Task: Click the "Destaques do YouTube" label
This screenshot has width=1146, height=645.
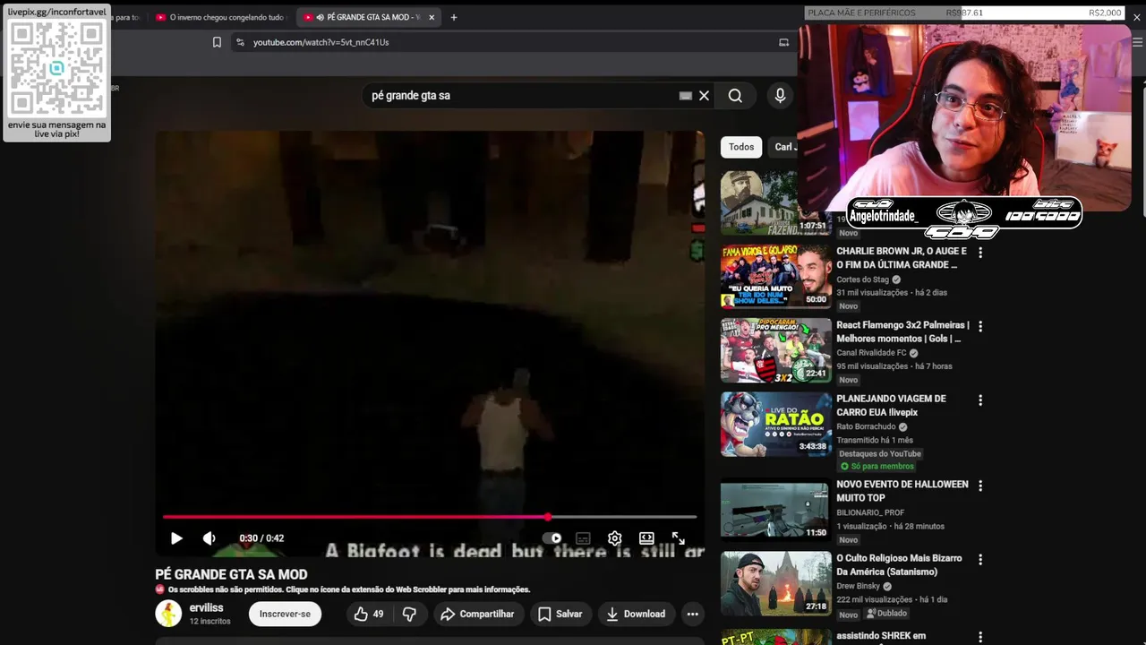Action: coord(880,453)
